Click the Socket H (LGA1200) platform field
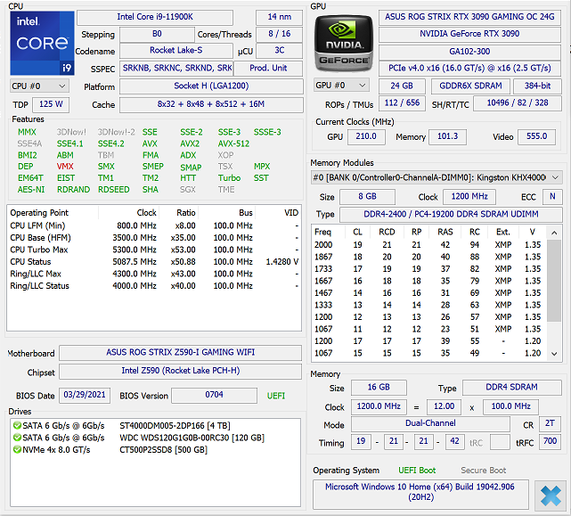The width and height of the screenshot is (571, 516). [211, 86]
